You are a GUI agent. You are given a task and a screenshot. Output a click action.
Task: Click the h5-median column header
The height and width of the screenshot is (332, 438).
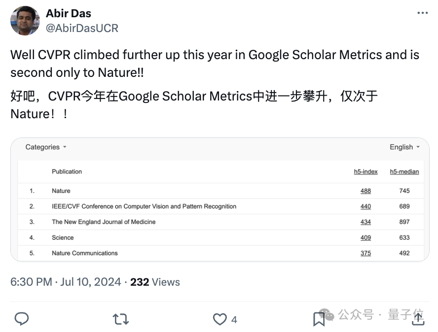405,171
